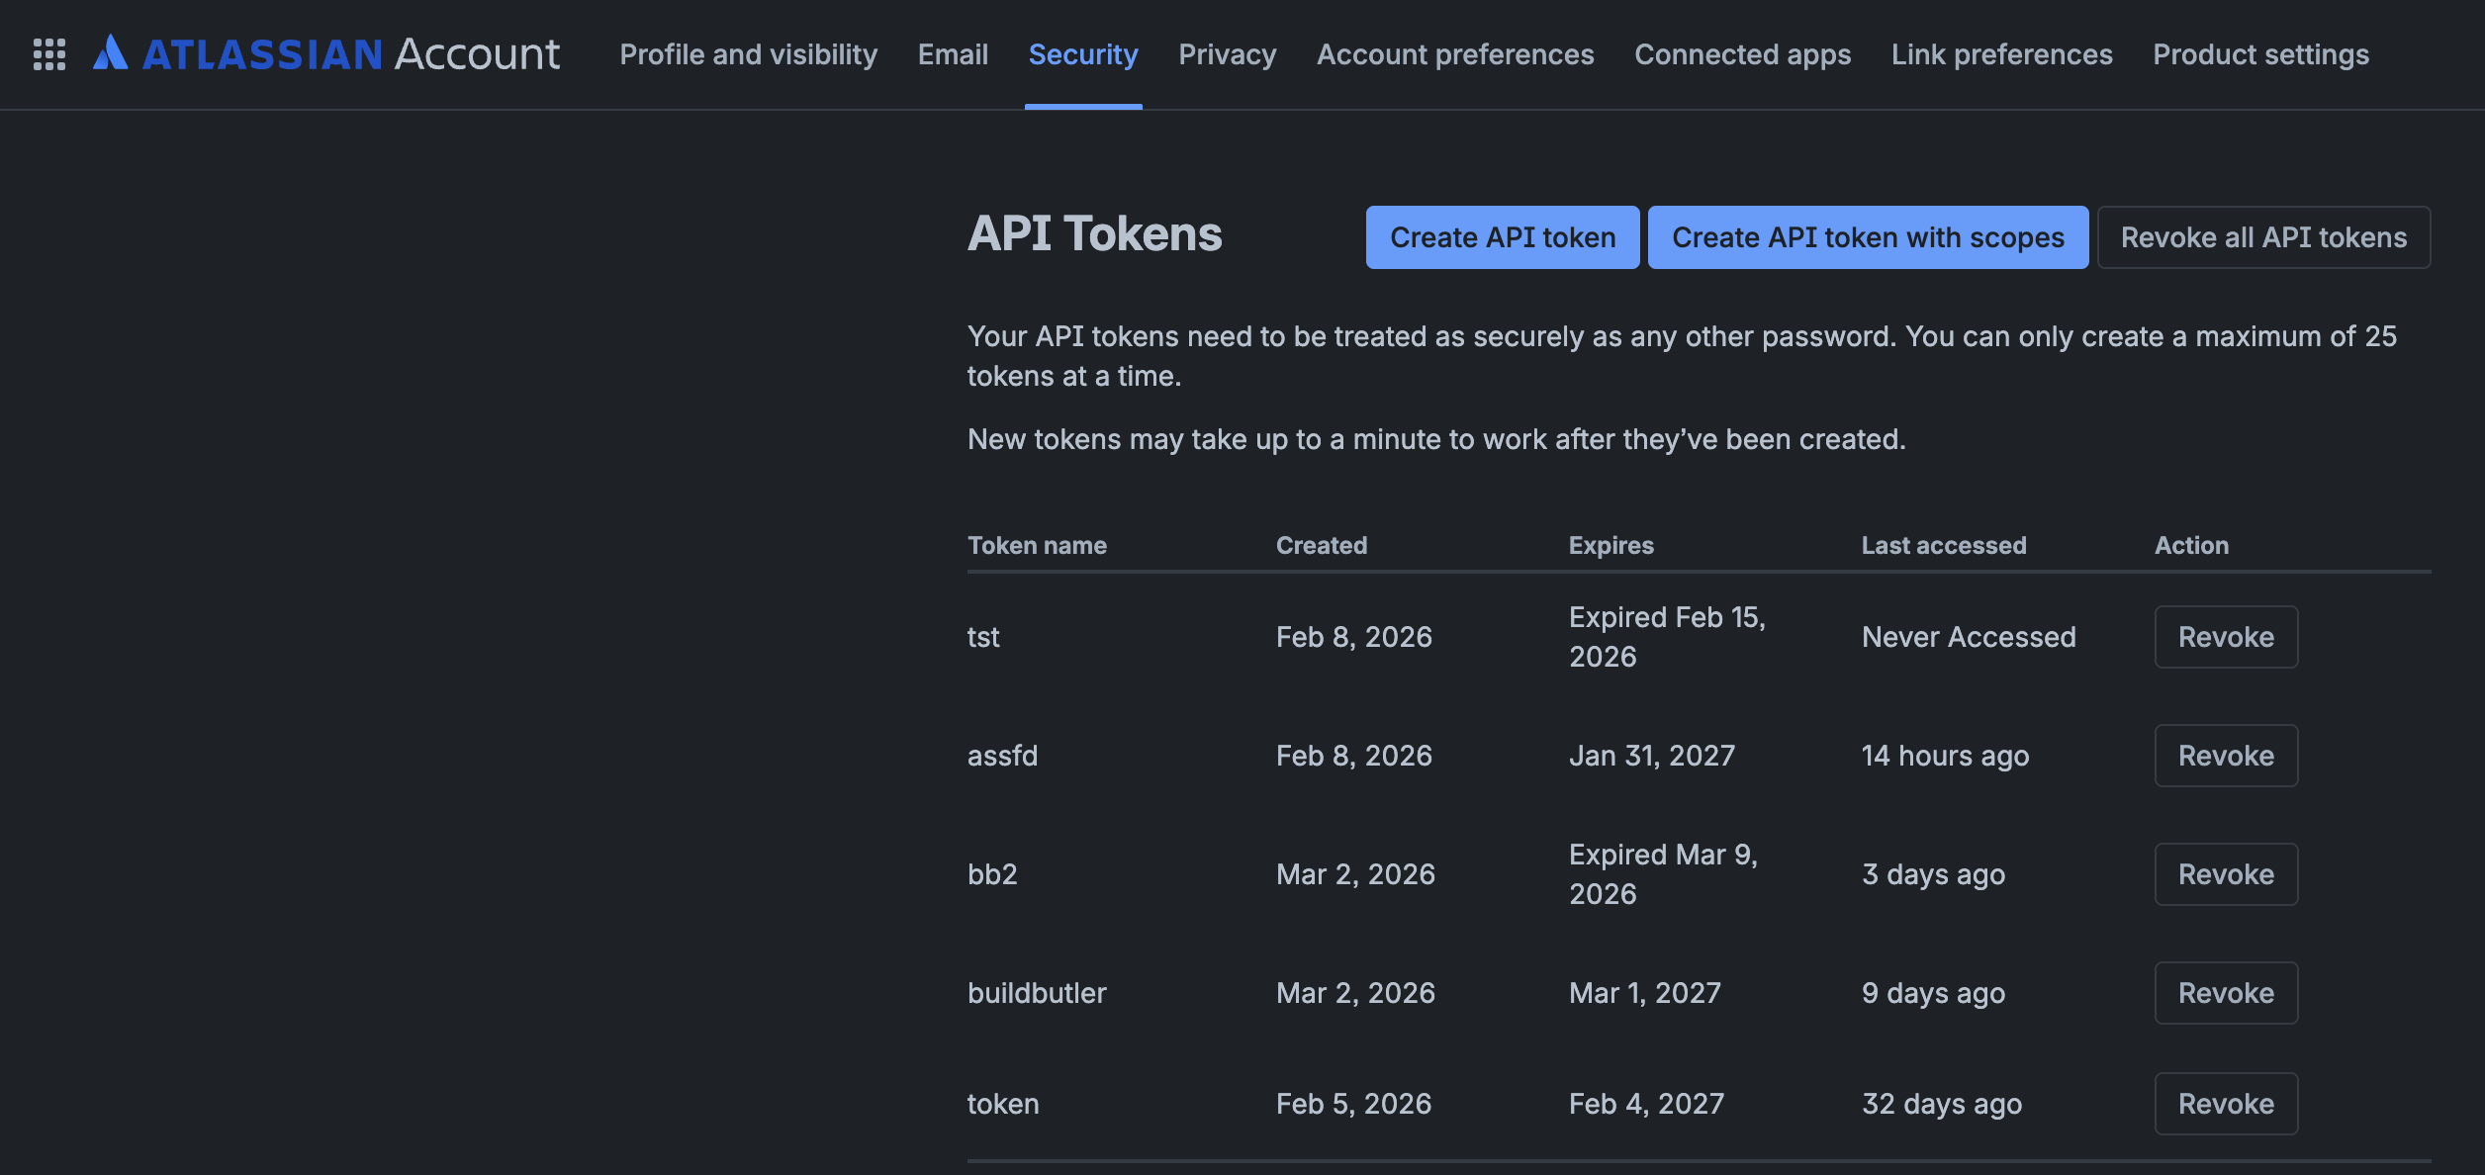Image resolution: width=2485 pixels, height=1175 pixels.
Task: Open the Atlassian app switcher grid icon
Action: coord(48,54)
